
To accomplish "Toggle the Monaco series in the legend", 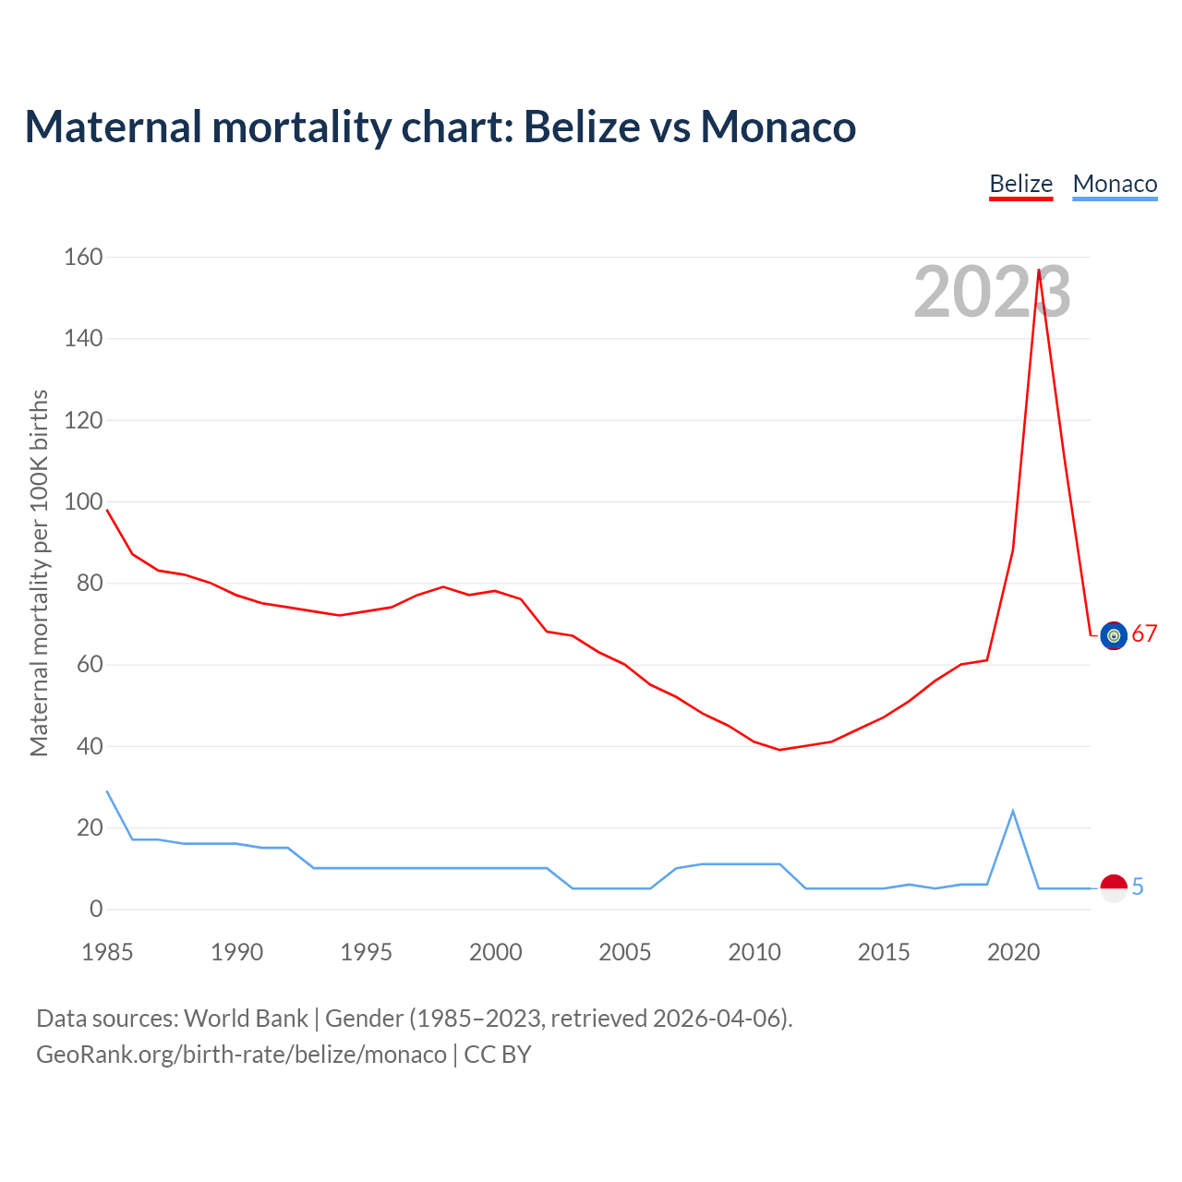I will click(x=1115, y=184).
